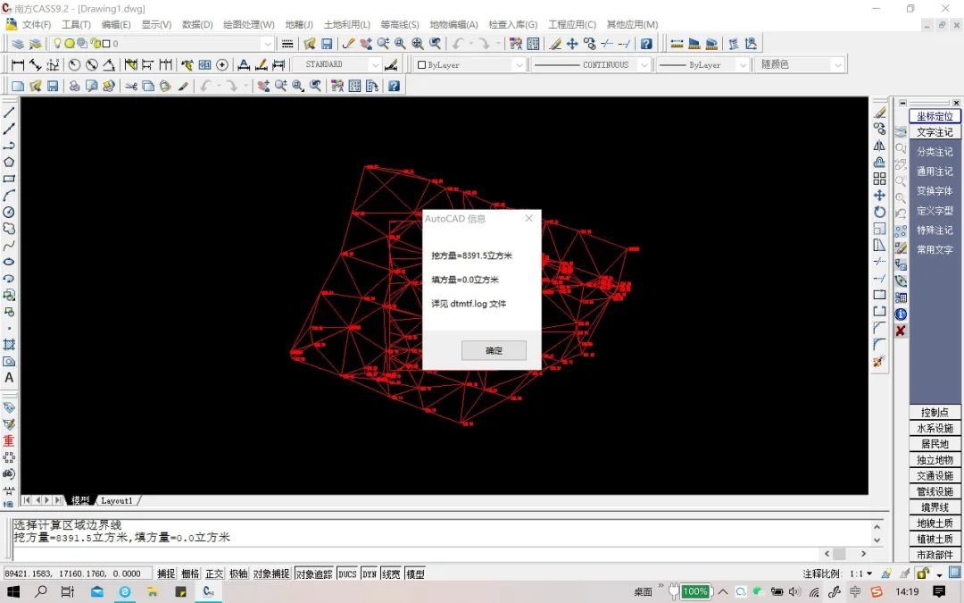Open 坐标定位 in the right panel
This screenshot has height=603, width=964.
(935, 116)
